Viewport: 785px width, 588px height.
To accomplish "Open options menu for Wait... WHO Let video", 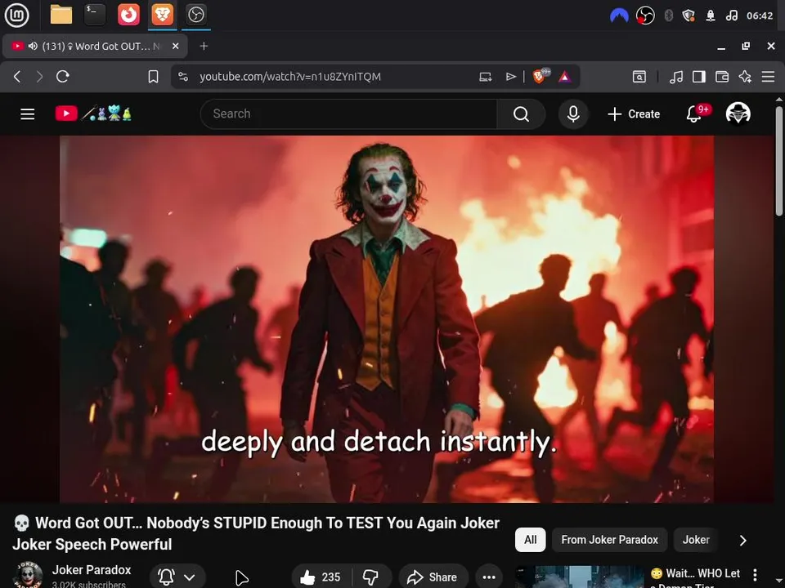I will tap(755, 574).
